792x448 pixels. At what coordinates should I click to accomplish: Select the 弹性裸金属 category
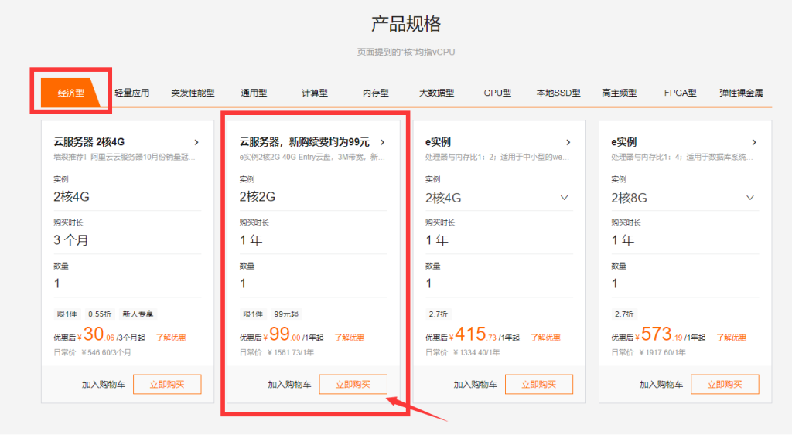[x=742, y=91]
